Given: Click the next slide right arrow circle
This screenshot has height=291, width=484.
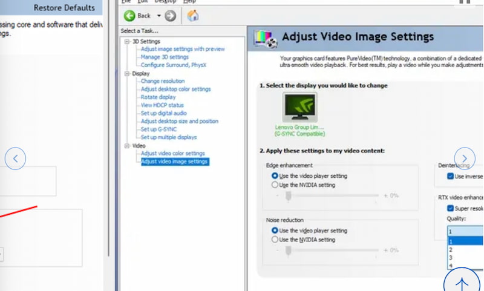Looking at the screenshot, I should (465, 156).
